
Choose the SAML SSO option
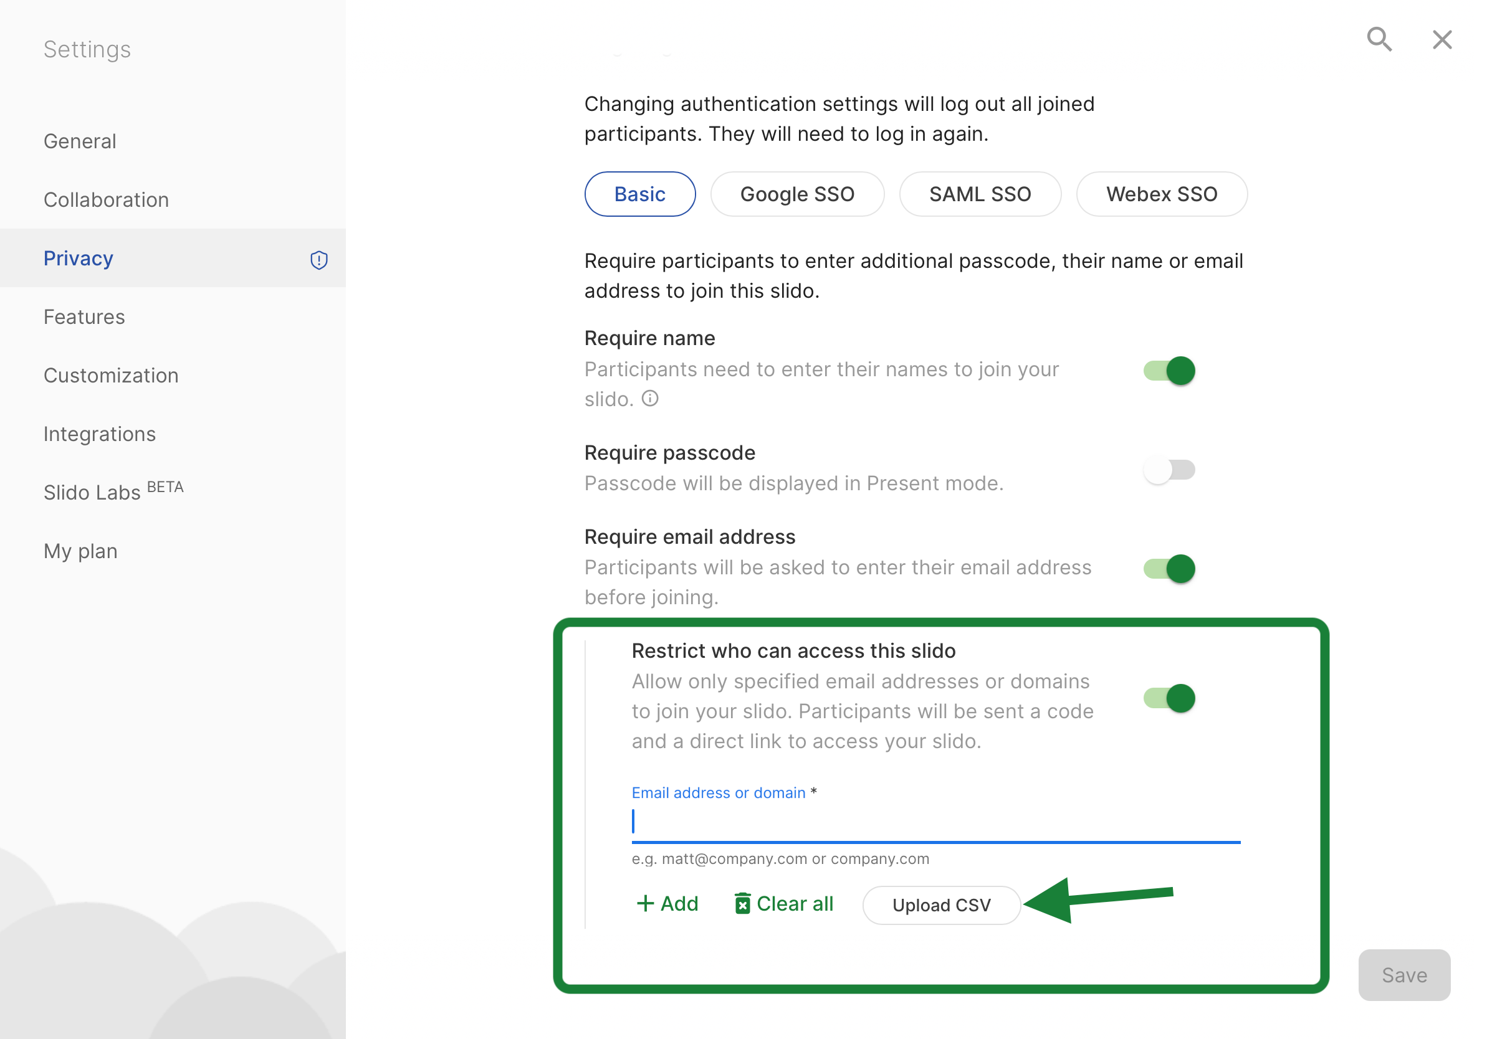click(980, 194)
